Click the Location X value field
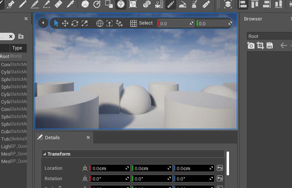Screen dimensions: 292x188 108,168
